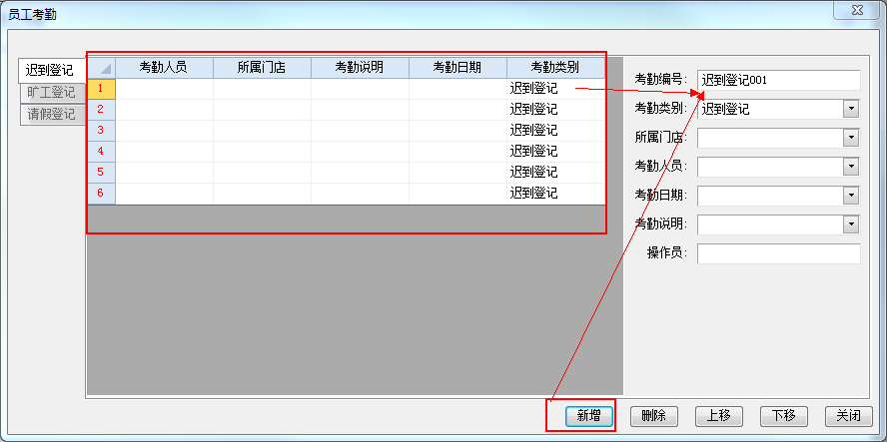The height and width of the screenshot is (442, 887).
Task: Click 迟到登记 cell in row 5
Action: tap(555, 173)
